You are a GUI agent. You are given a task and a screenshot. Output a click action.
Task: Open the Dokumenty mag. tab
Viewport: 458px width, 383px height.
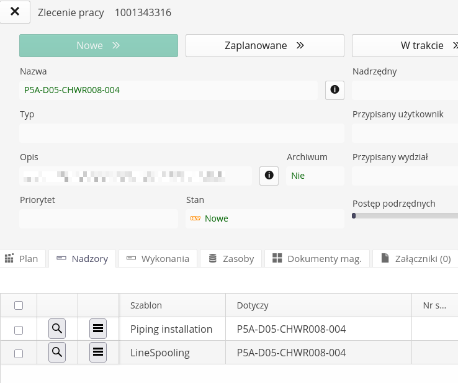pos(317,259)
